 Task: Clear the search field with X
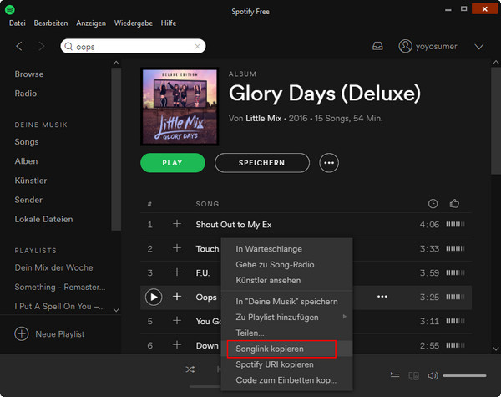[x=197, y=46]
